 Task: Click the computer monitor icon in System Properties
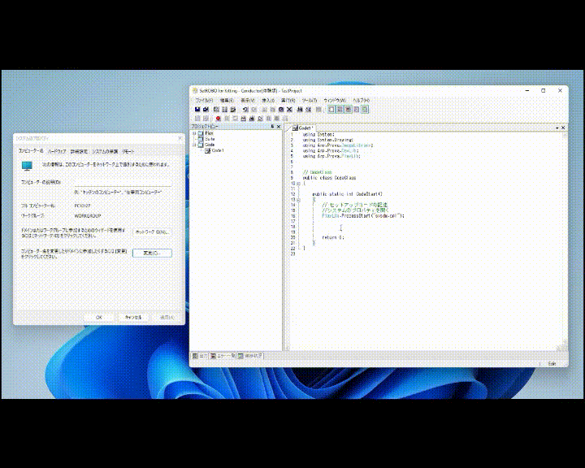click(x=27, y=166)
